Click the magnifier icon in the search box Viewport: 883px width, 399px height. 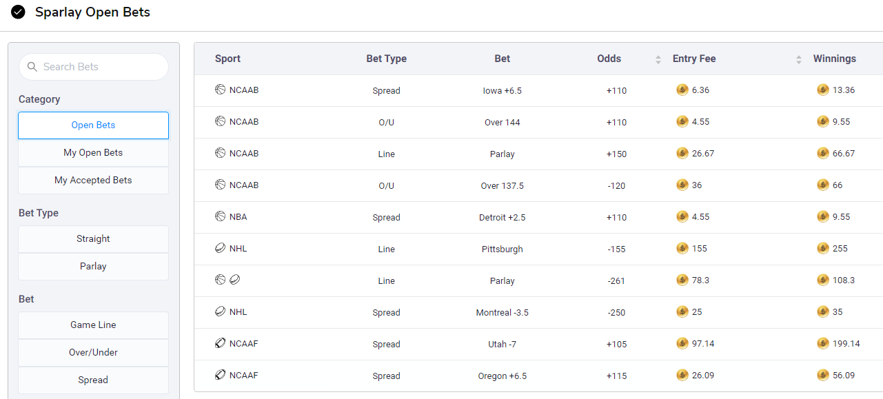pyautogui.click(x=32, y=67)
